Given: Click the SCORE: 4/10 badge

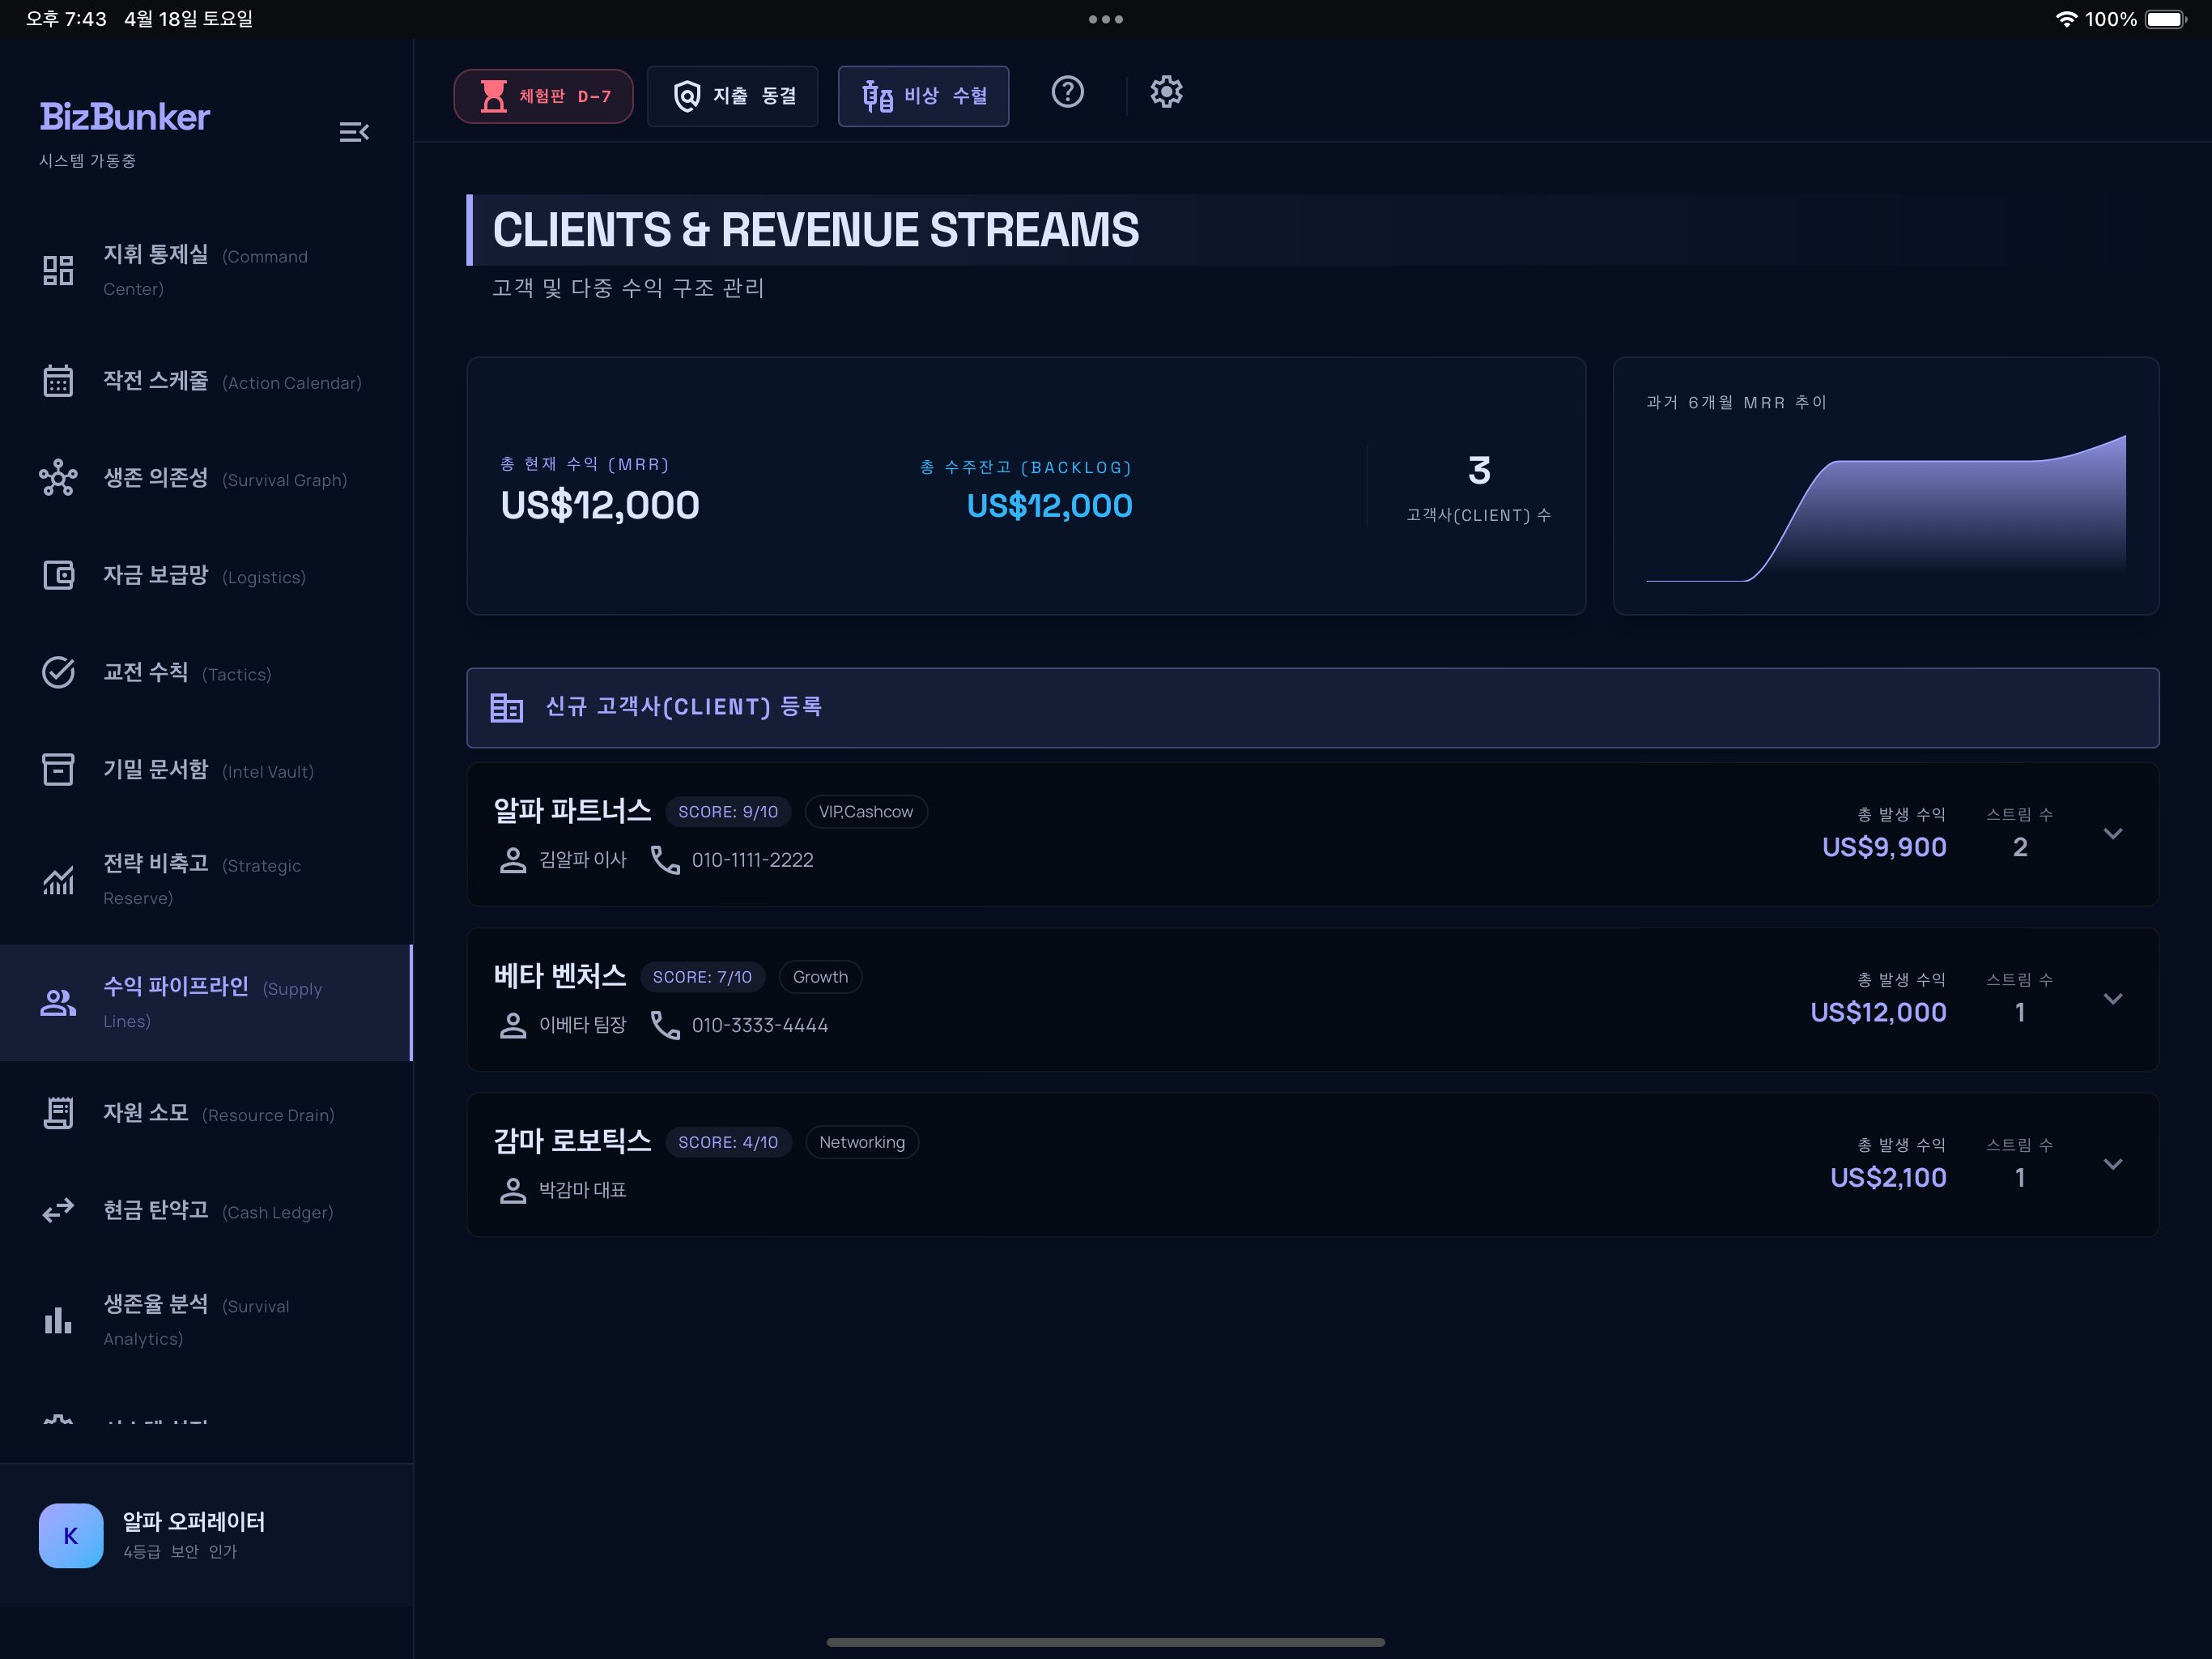Looking at the screenshot, I should (x=728, y=1141).
